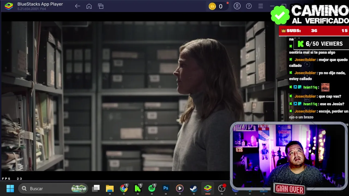Click the BlueStacks back arrow icon
Screen dimensions: 349x196
(x=78, y=6)
